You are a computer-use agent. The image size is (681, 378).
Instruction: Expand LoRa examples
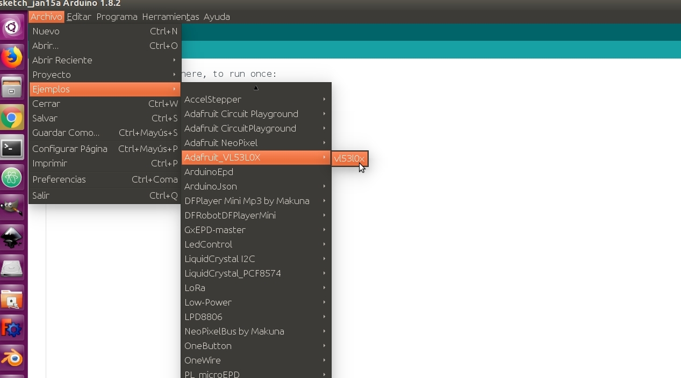point(256,288)
